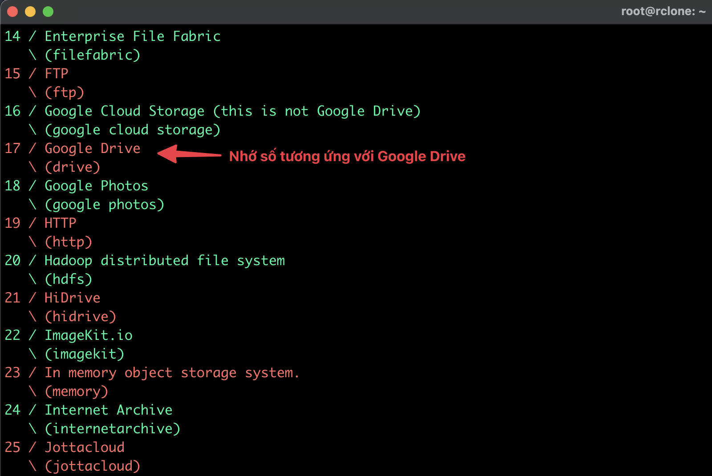The height and width of the screenshot is (476, 712).
Task: Click '(google cloud storage)' text
Action: [x=133, y=130]
